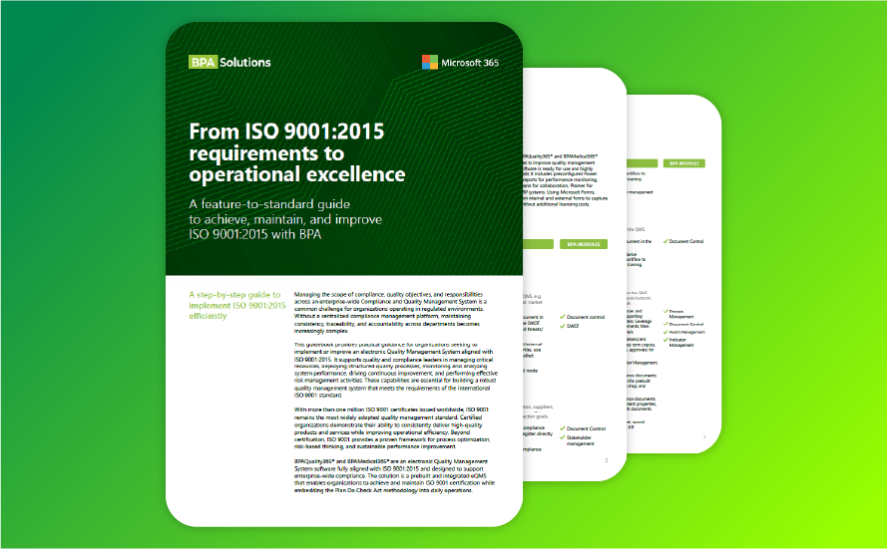Select the "Indicator Management" text on rearmost page
The width and height of the screenshot is (887, 549).
coord(681,343)
